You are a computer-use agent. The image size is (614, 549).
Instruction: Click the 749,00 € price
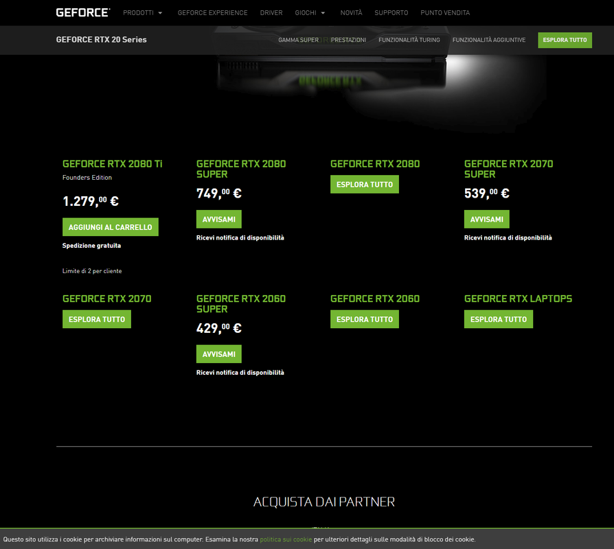219,194
